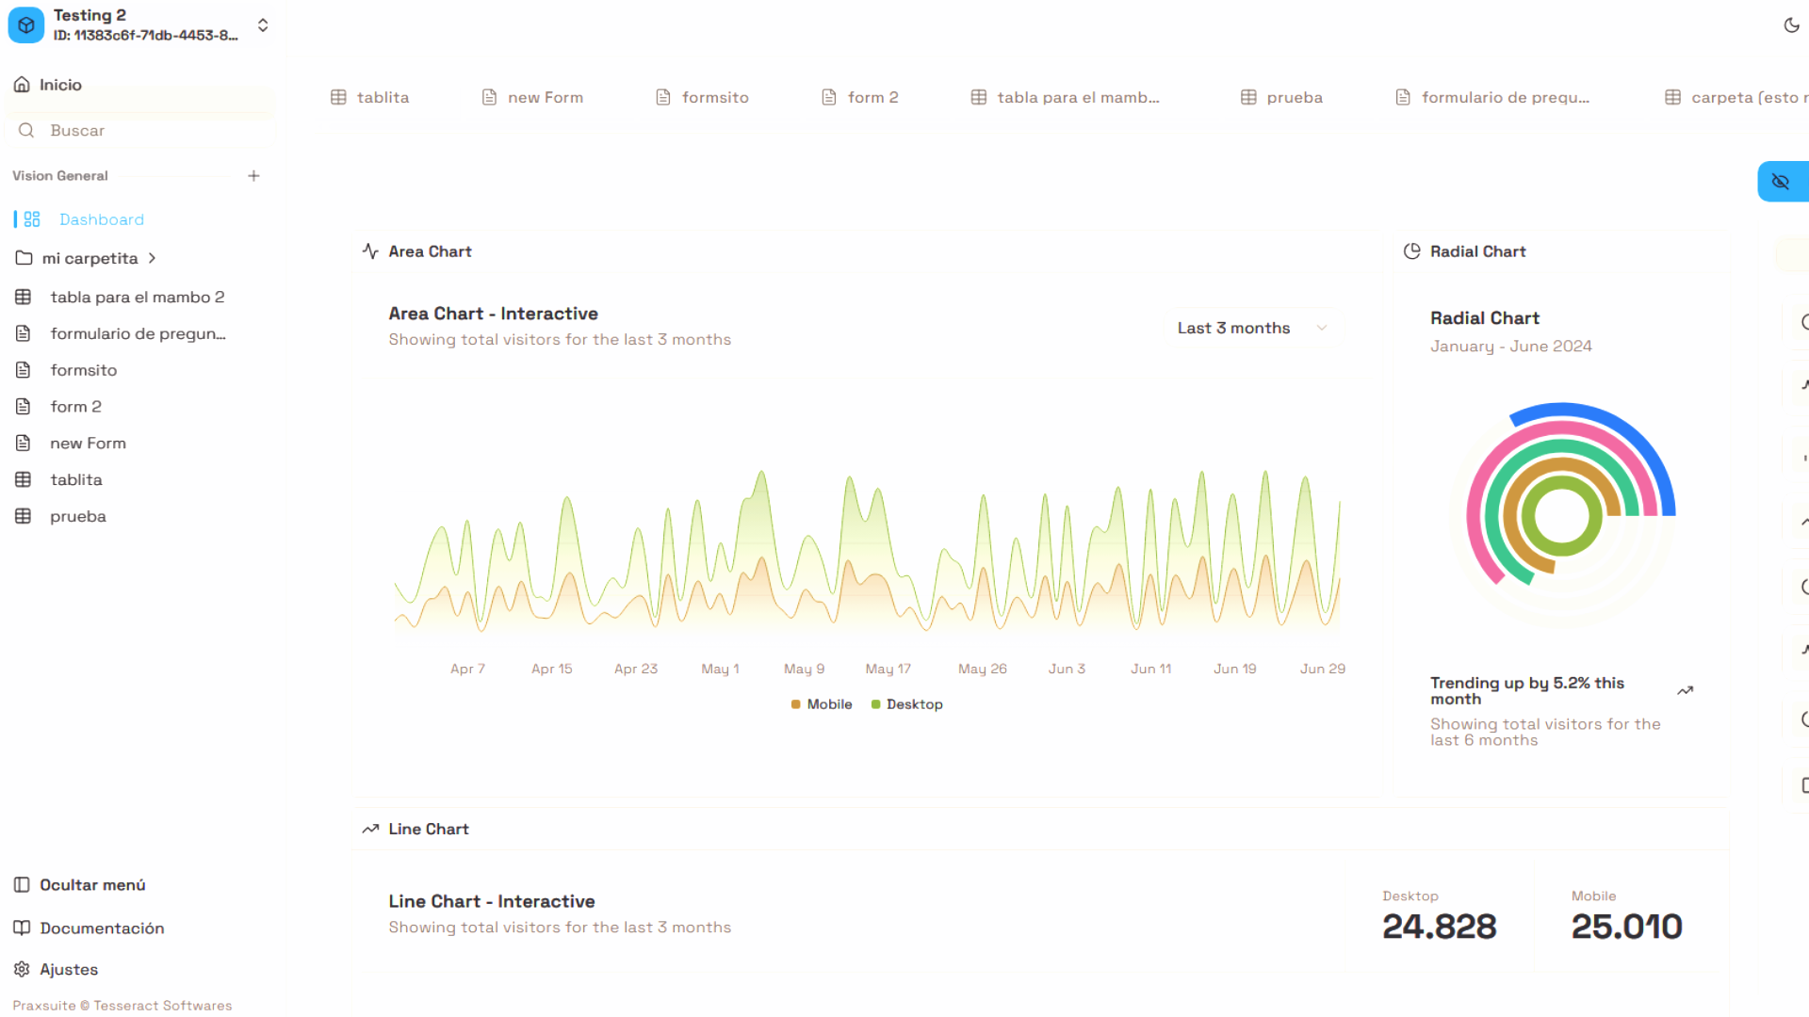Open the workspace switcher chevrons

(x=262, y=25)
